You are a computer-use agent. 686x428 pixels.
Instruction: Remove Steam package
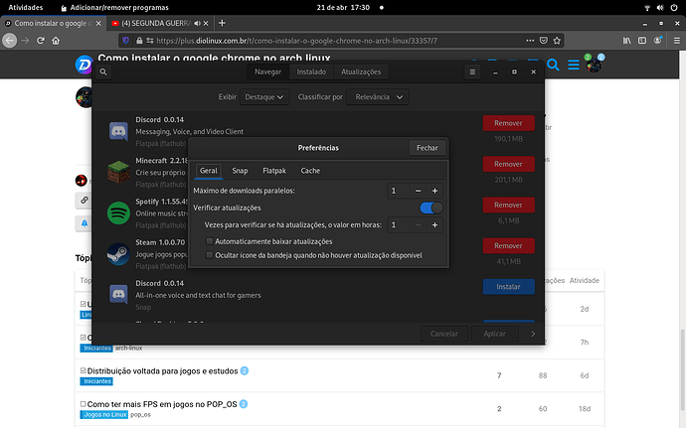(x=508, y=245)
